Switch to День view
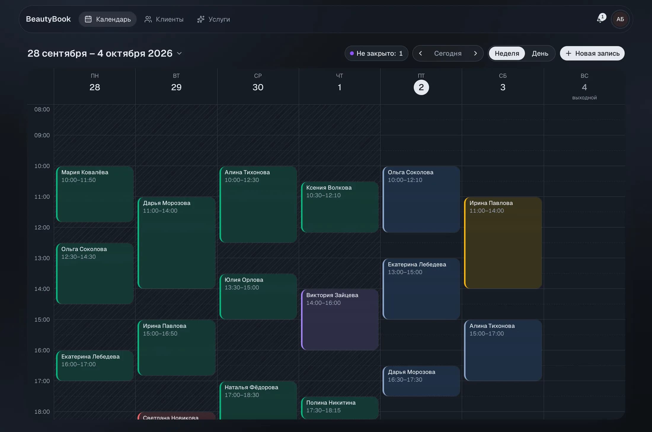652x432 pixels. coord(540,53)
